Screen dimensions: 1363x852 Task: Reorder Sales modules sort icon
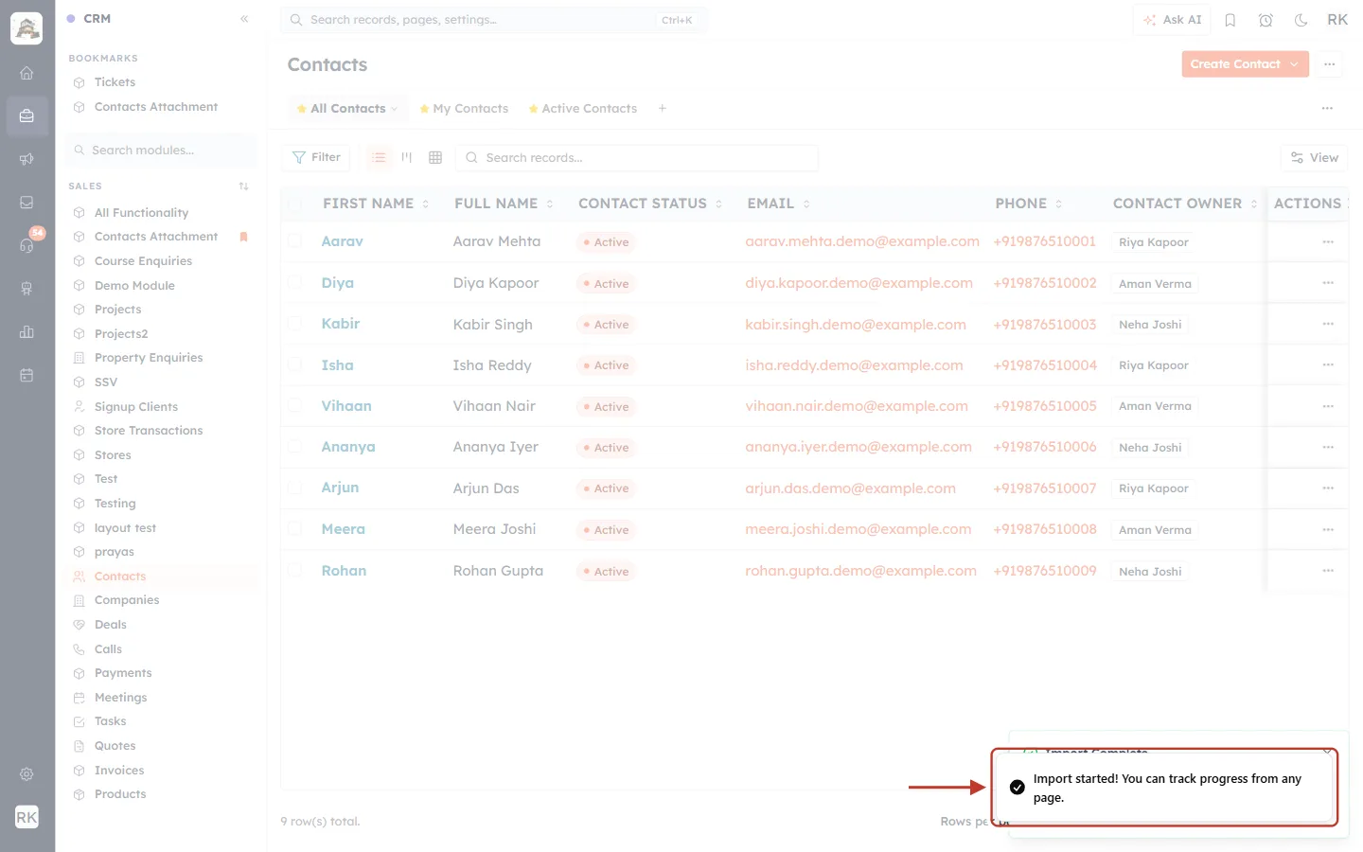[244, 186]
